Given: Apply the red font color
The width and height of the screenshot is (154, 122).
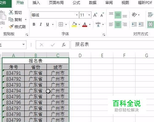Looking at the screenshot, I should [x=85, y=24].
